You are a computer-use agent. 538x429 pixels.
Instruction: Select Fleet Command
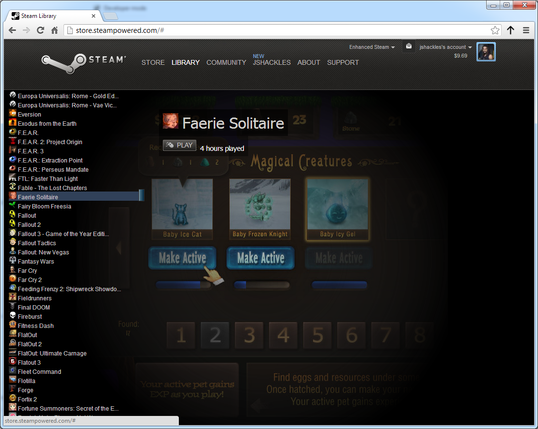pyautogui.click(x=39, y=372)
